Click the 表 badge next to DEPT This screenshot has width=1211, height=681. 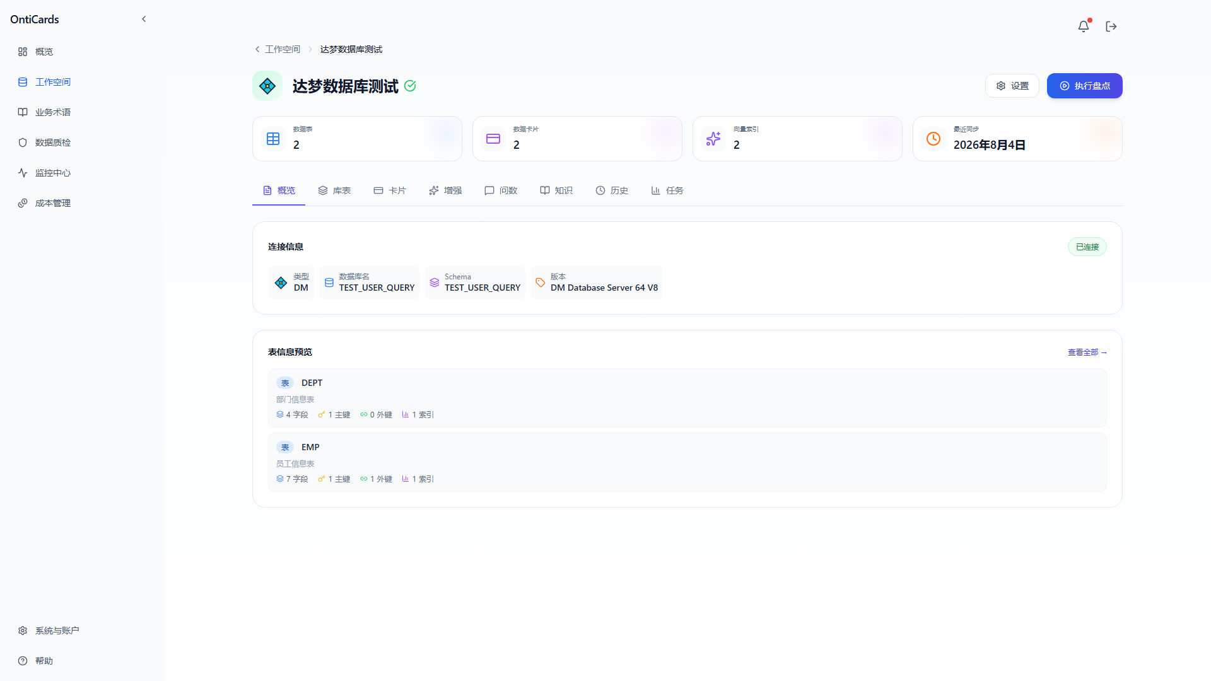click(x=285, y=383)
